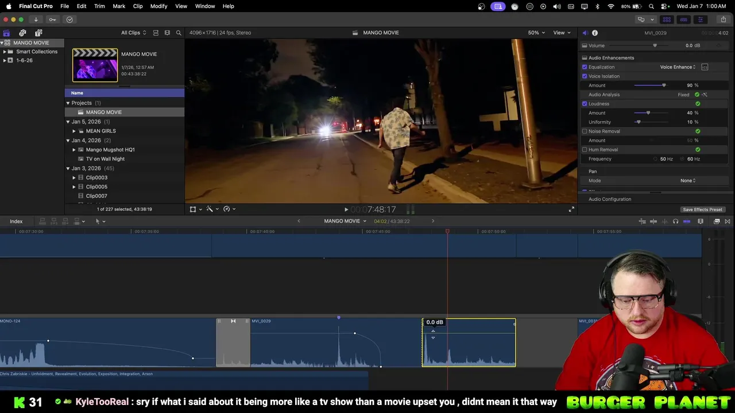Open the Keyword Editor key icon
The width and height of the screenshot is (735, 413).
coord(52,20)
